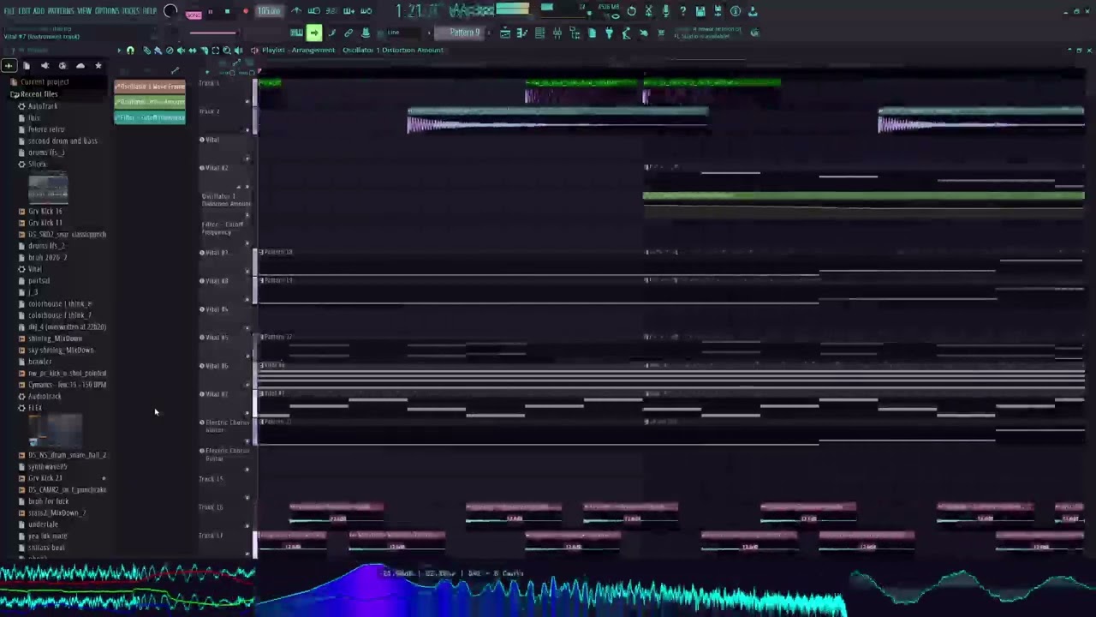This screenshot has width=1096, height=617.
Task: Select the playlist slip tool
Action: coord(193,50)
